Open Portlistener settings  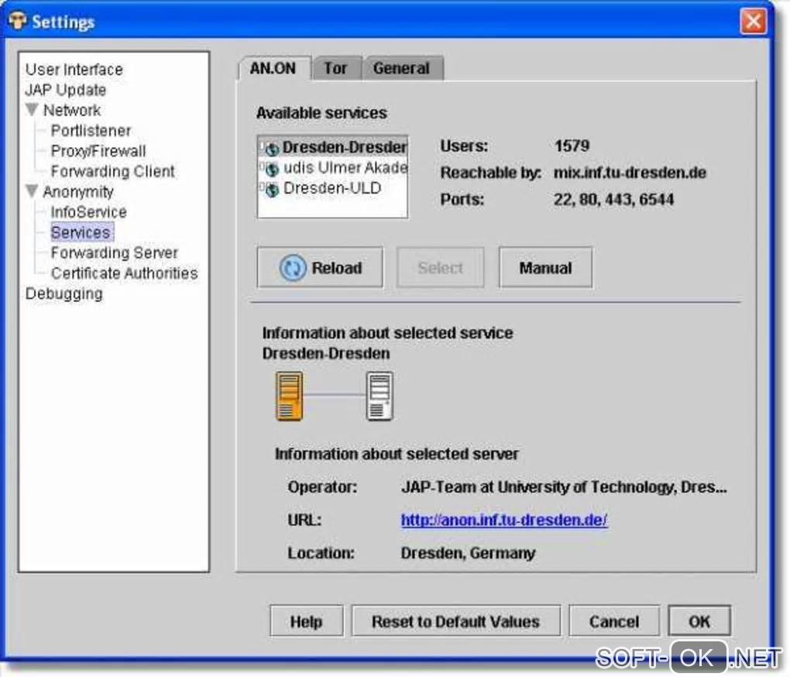pyautogui.click(x=91, y=130)
